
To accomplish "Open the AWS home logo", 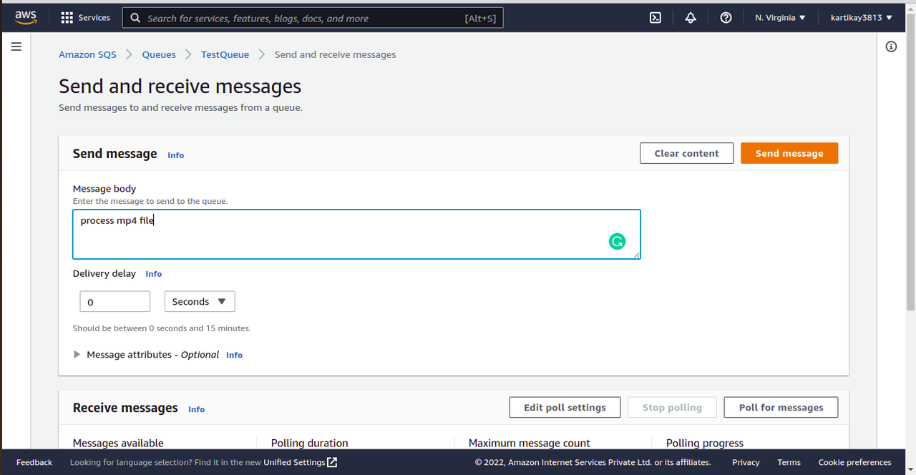I will [26, 17].
